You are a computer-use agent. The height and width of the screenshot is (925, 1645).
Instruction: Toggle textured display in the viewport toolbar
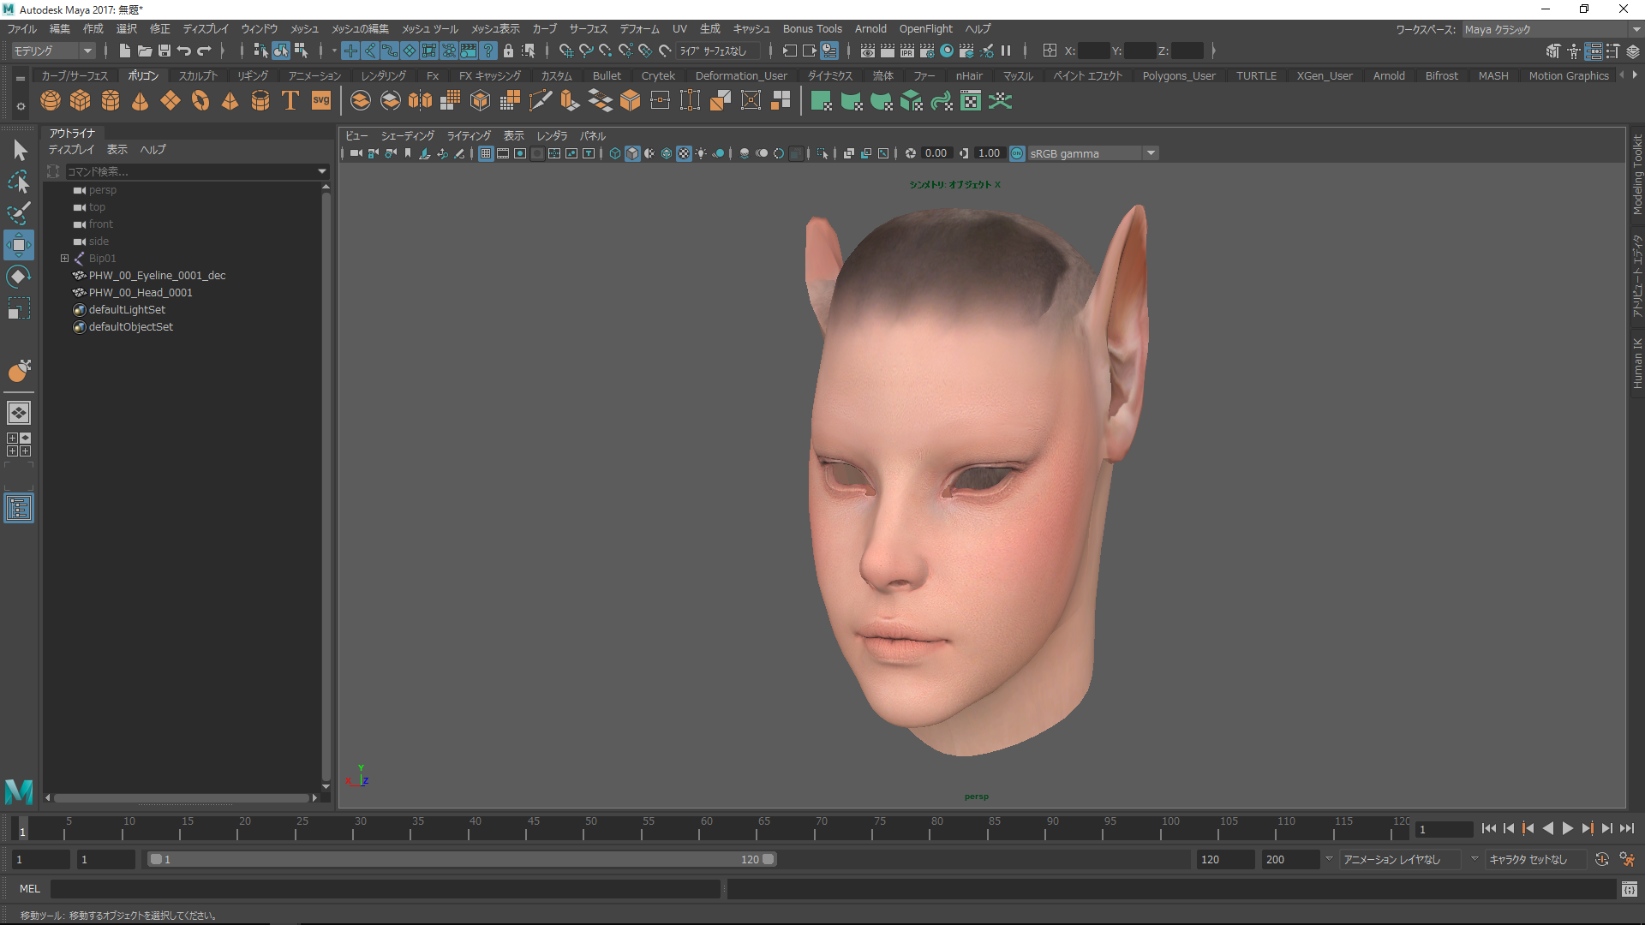point(684,154)
